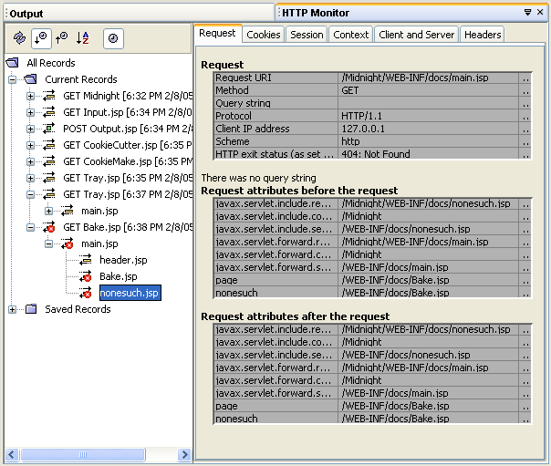Click the alphabetical sort A-Z icon
The image size is (551, 466).
pos(83,38)
